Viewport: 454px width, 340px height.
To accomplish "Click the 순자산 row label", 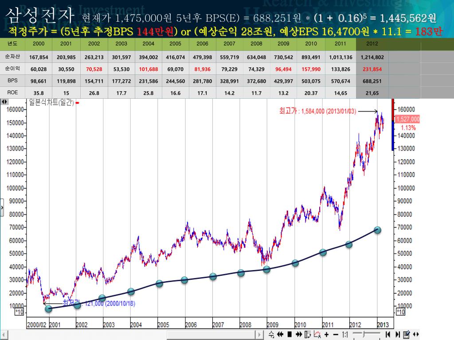I will click(x=12, y=57).
